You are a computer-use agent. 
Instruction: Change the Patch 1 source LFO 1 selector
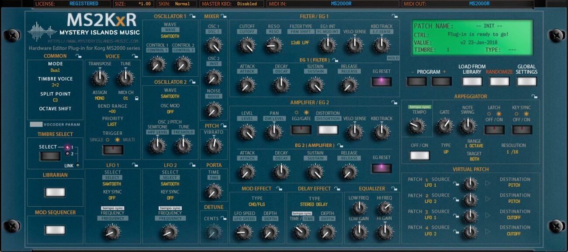pyautogui.click(x=431, y=185)
